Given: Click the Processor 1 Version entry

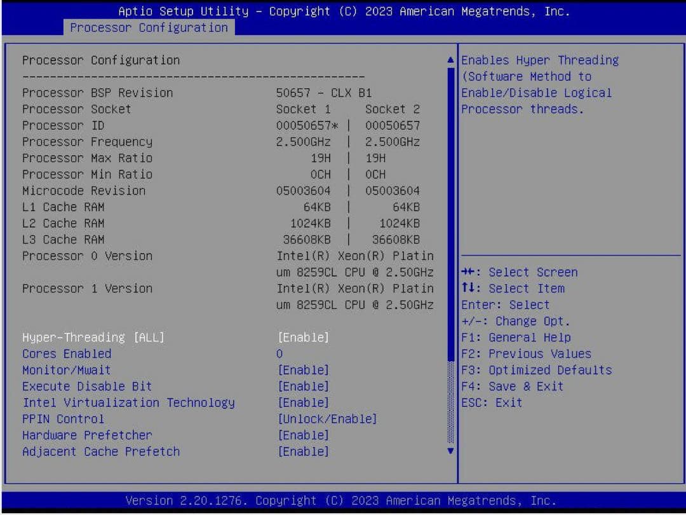Looking at the screenshot, I should 87,288.
